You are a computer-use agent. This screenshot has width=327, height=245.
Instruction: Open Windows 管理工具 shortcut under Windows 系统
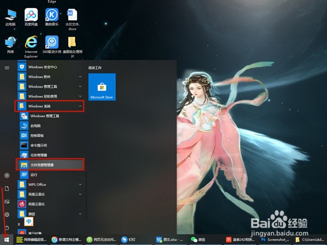(x=51, y=116)
